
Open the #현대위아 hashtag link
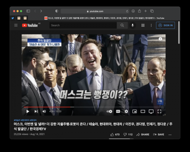pyautogui.click(x=25, y=120)
